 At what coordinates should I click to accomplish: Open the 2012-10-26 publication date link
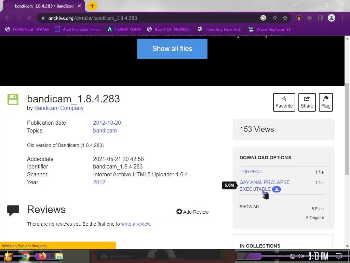pyautogui.click(x=107, y=123)
